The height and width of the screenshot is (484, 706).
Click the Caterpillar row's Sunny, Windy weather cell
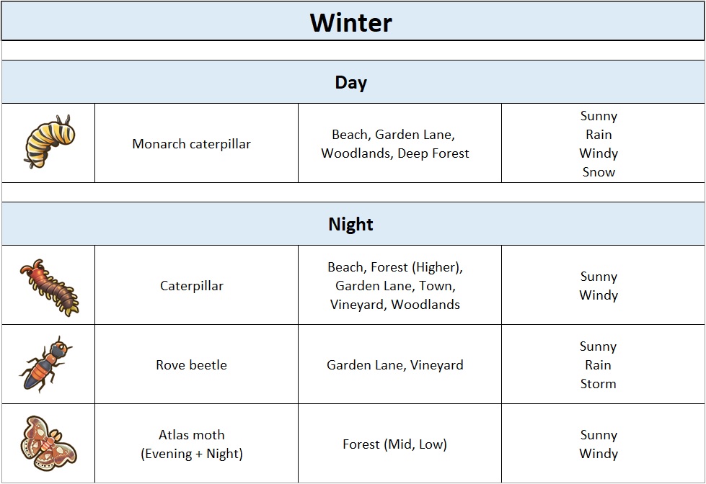point(599,286)
